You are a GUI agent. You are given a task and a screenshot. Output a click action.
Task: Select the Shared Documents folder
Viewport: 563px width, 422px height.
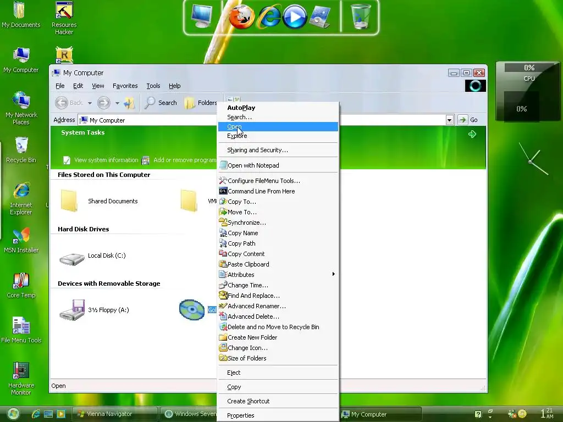pos(100,201)
